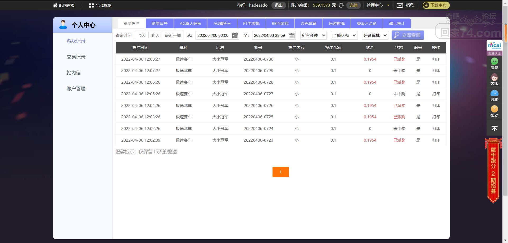Click the 退出 logout button

coord(279,5)
